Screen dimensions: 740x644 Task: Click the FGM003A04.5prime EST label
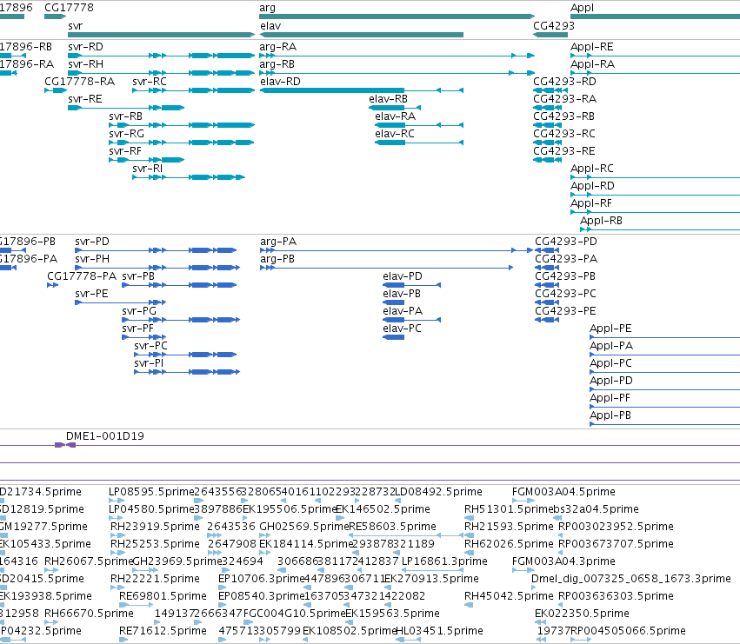pyautogui.click(x=563, y=492)
